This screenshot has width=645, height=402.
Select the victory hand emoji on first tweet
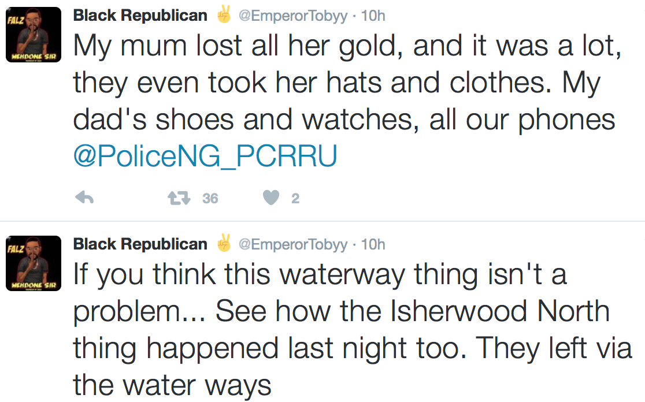coord(224,14)
